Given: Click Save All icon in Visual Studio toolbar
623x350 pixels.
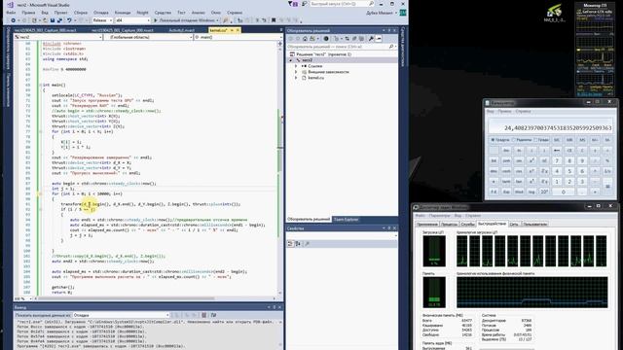Looking at the screenshot, I should (59, 20).
